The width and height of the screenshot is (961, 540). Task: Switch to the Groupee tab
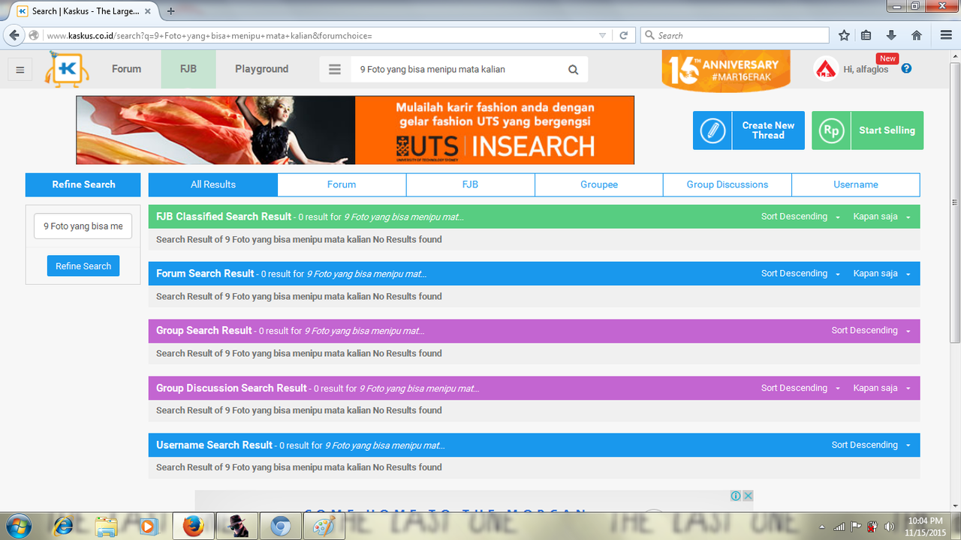click(599, 184)
